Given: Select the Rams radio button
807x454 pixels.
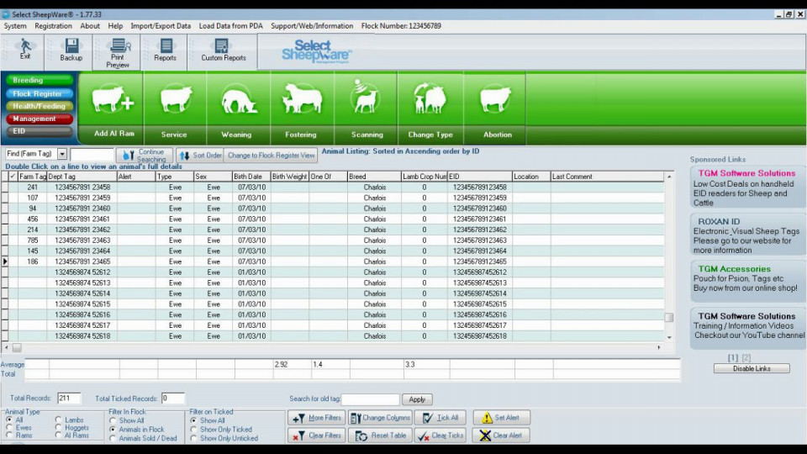Looking at the screenshot, I should pos(9,436).
